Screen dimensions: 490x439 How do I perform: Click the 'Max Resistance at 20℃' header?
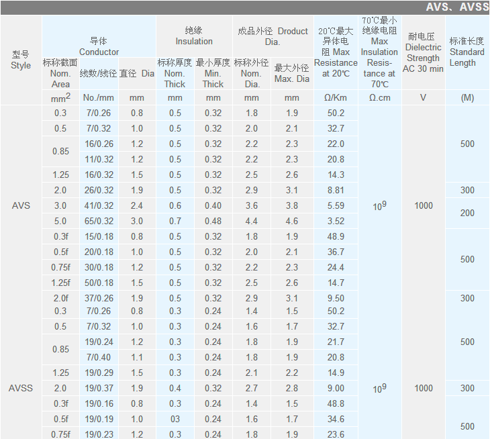(336, 52)
